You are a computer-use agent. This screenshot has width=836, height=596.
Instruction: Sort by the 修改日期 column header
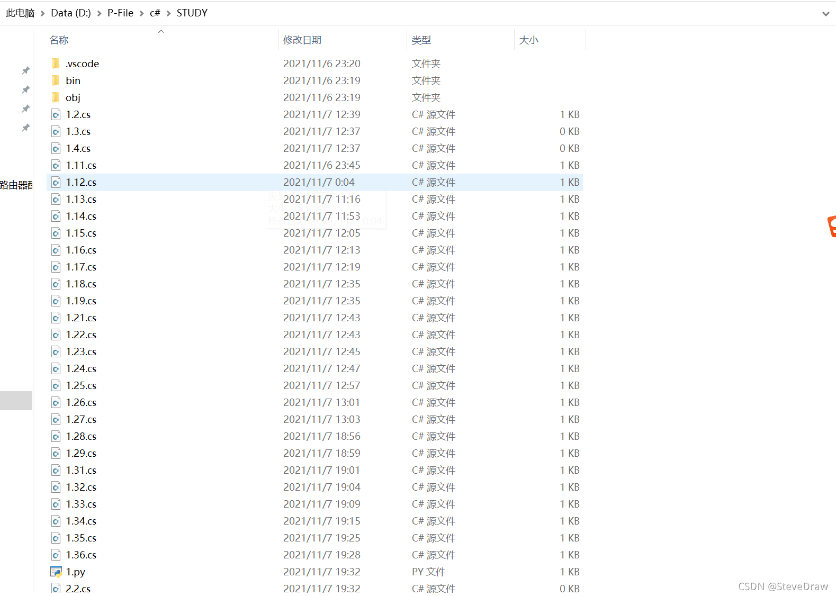[302, 40]
